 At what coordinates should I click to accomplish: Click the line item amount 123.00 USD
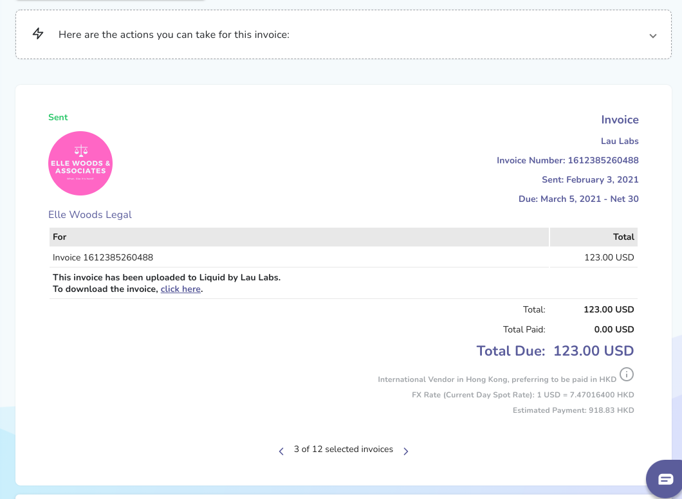(x=609, y=257)
